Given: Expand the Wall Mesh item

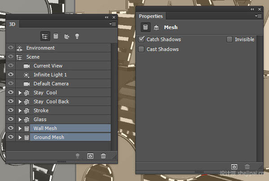Looking at the screenshot, I should pos(20,128).
